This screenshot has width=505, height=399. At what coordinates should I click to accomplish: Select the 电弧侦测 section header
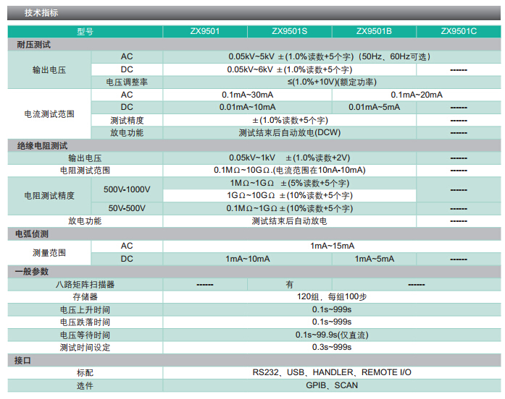(33, 234)
